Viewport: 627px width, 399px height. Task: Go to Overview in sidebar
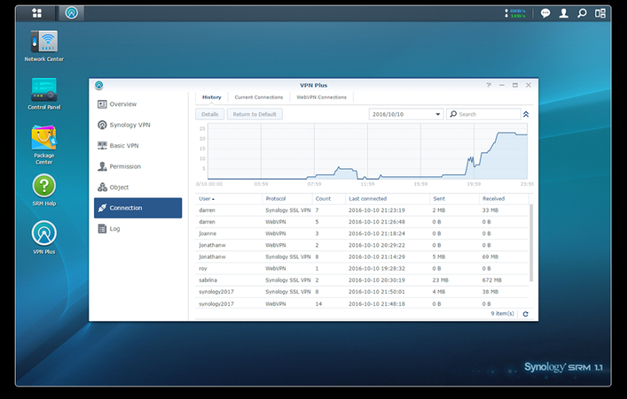coord(139,104)
